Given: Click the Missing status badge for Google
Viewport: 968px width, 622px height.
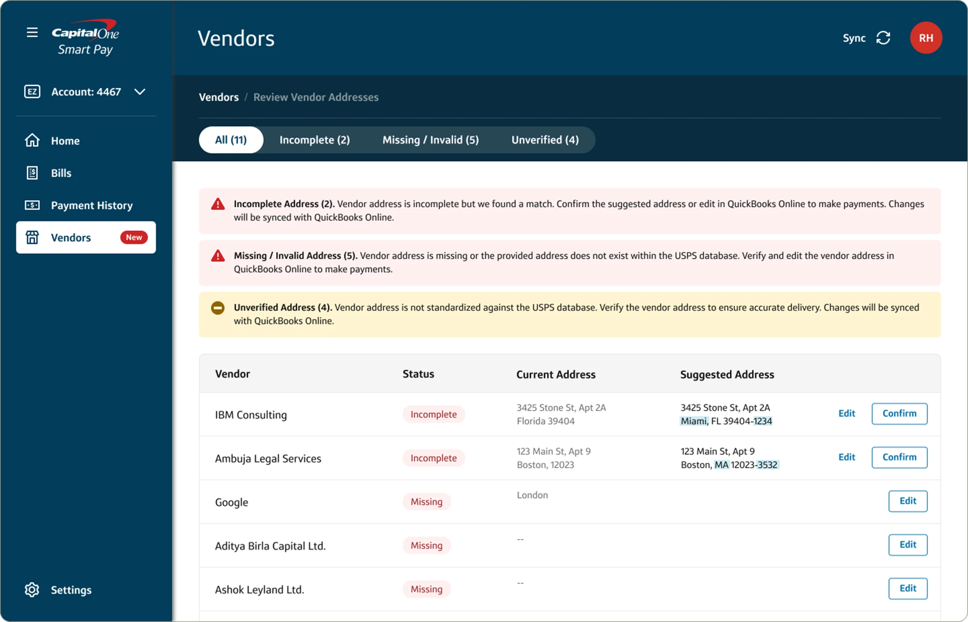Looking at the screenshot, I should point(426,502).
